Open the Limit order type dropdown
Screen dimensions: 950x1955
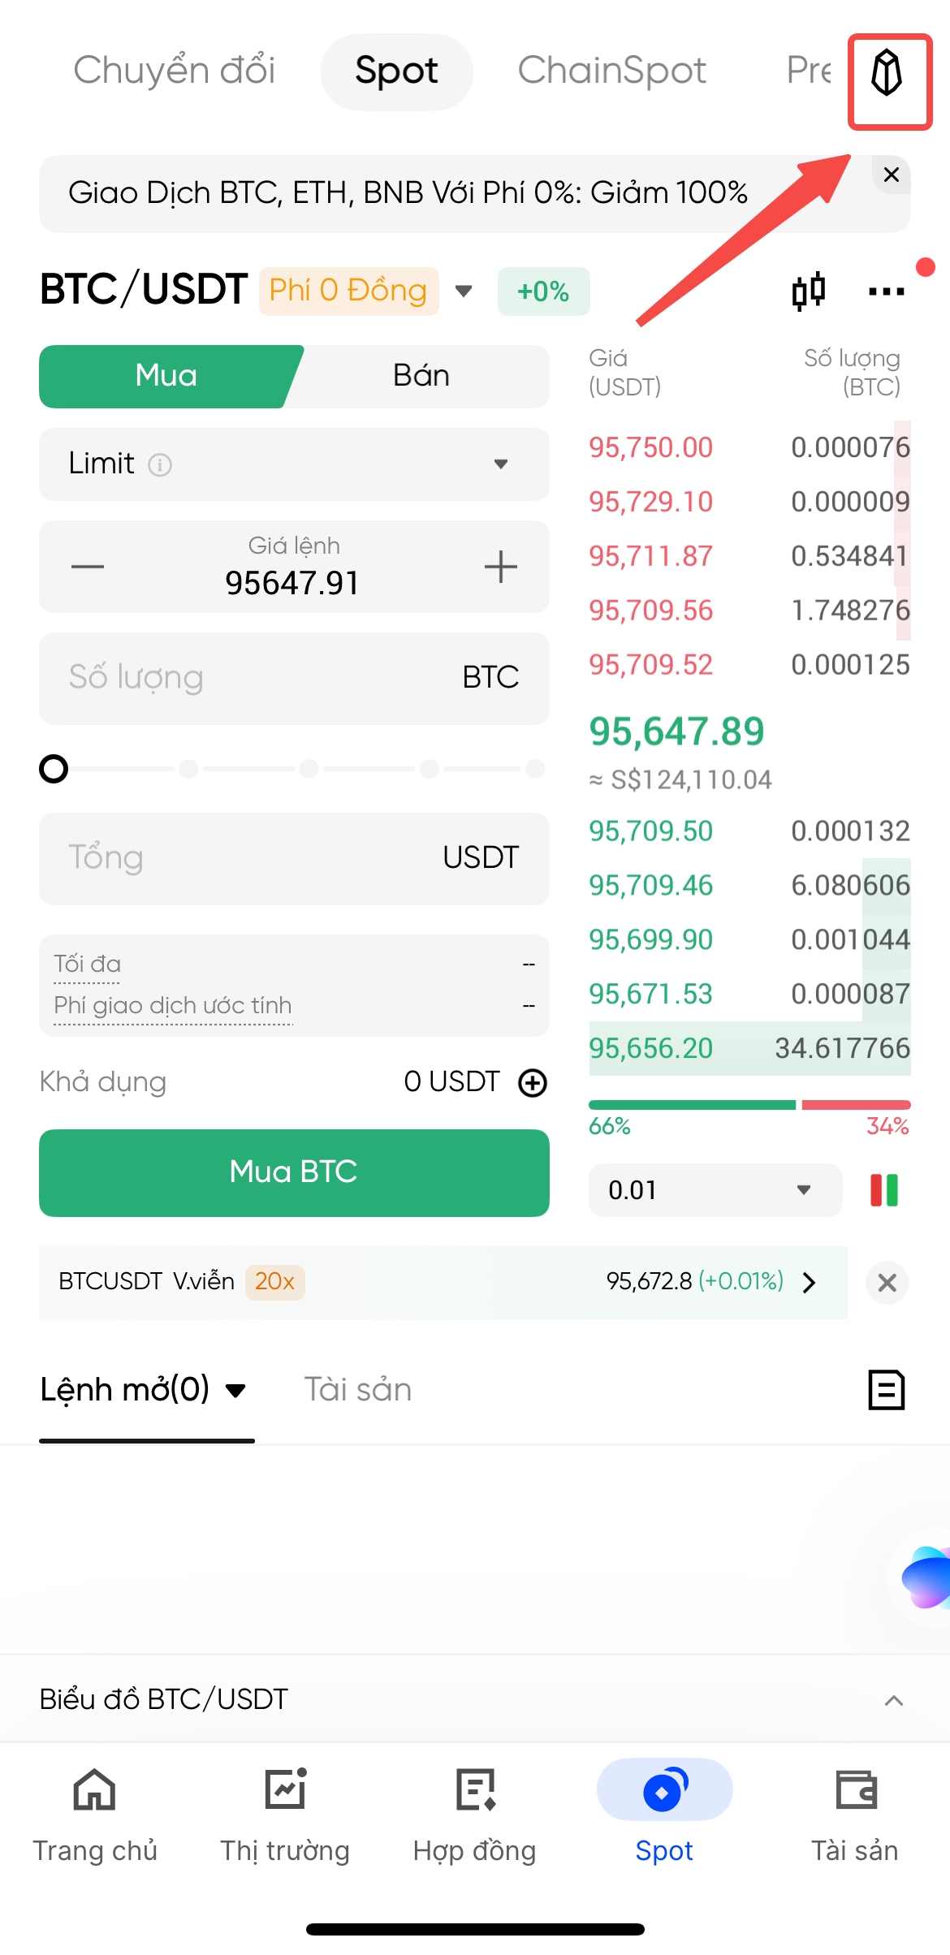pyautogui.click(x=294, y=464)
